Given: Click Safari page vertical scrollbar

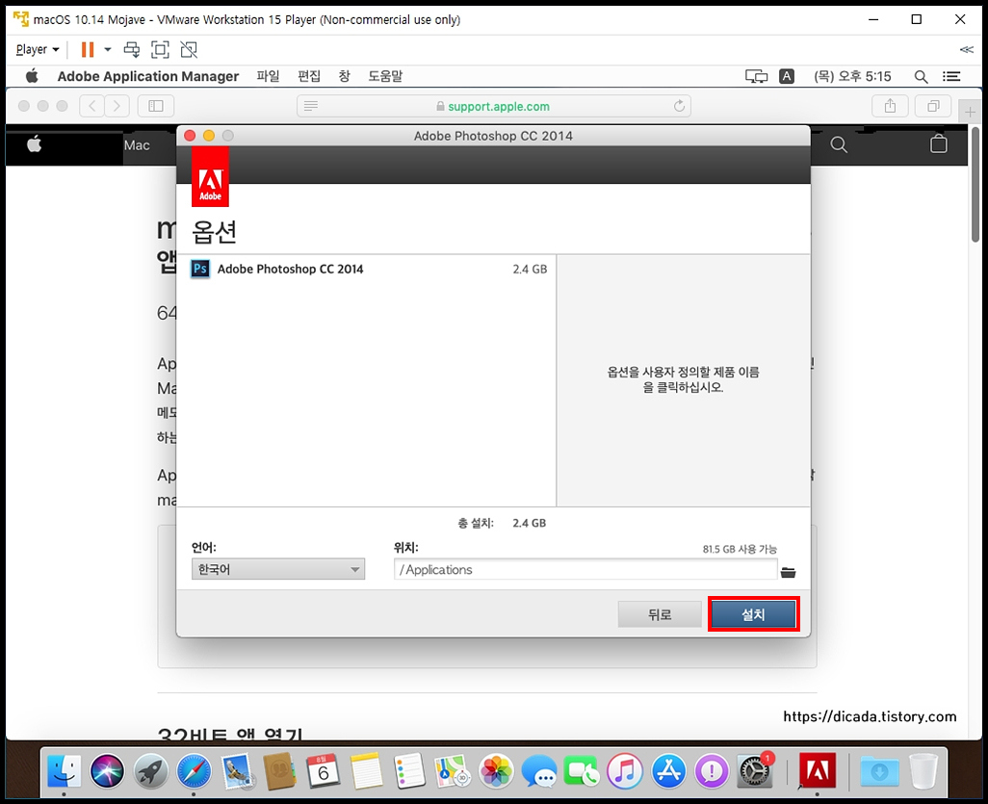Looking at the screenshot, I should [x=975, y=185].
